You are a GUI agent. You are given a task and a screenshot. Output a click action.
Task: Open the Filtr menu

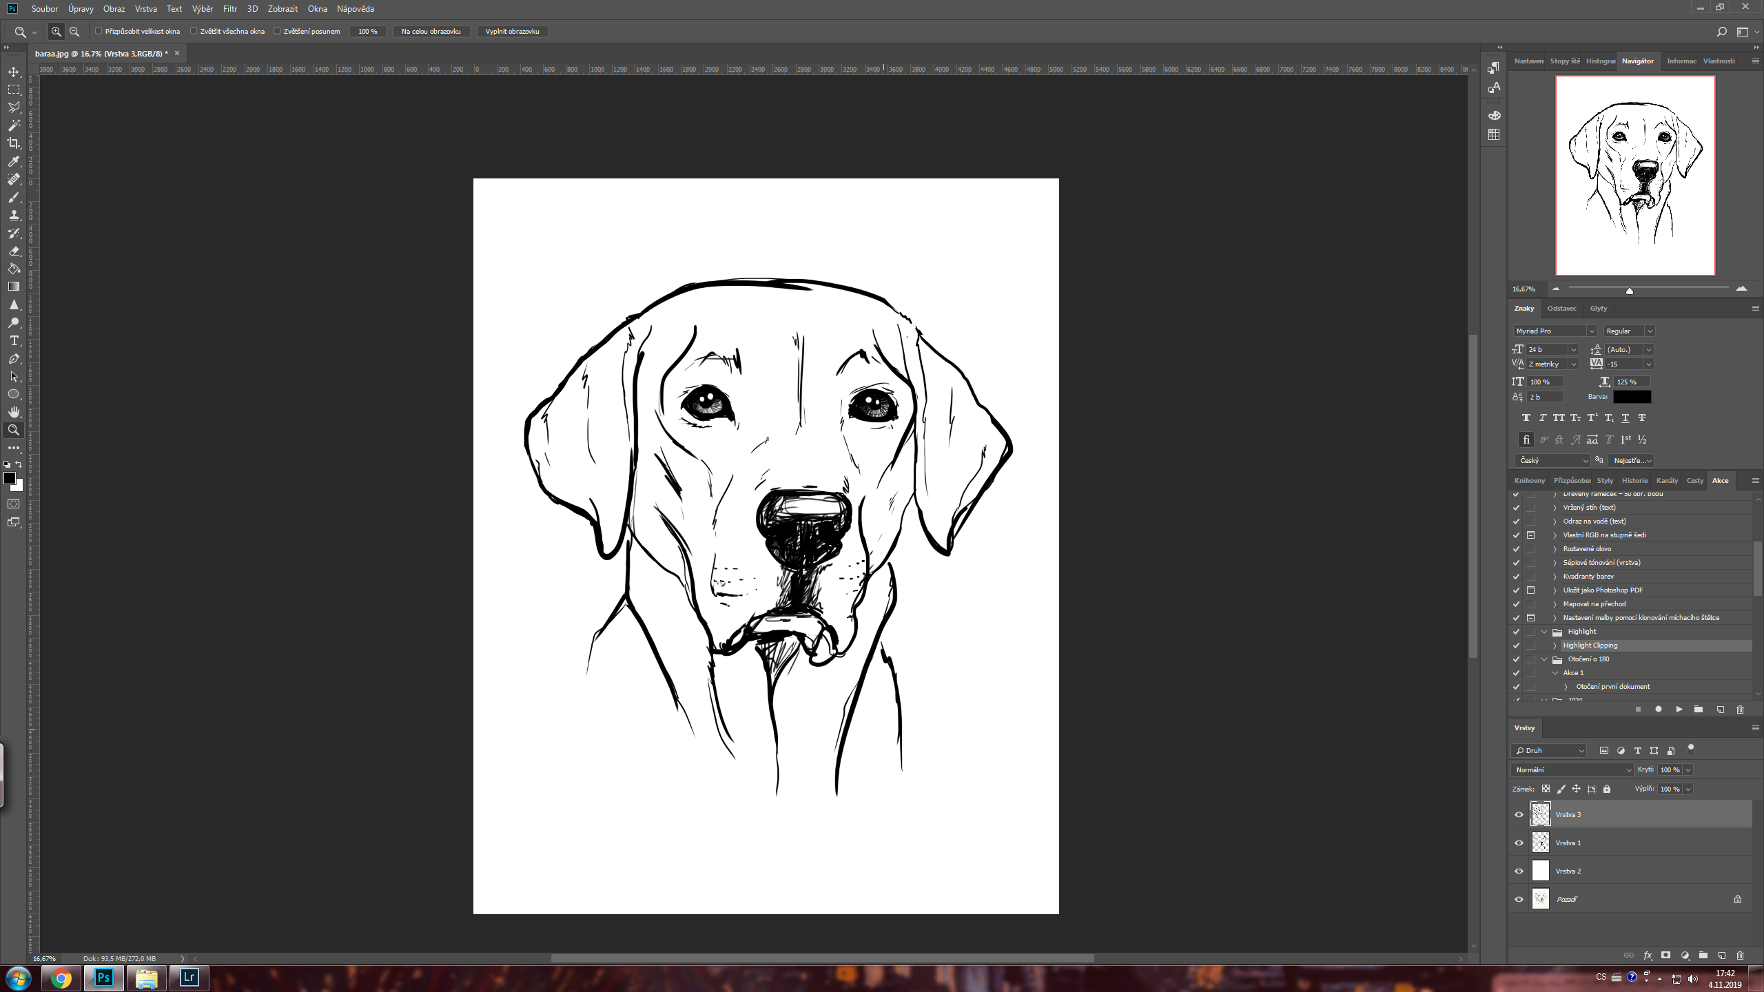click(230, 9)
